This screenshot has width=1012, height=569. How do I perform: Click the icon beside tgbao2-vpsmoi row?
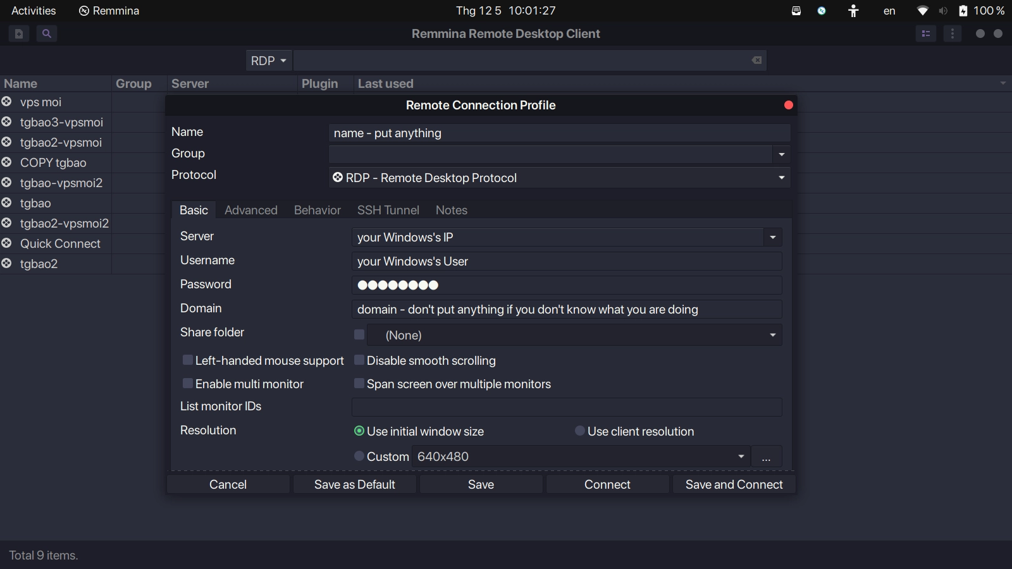tap(6, 142)
